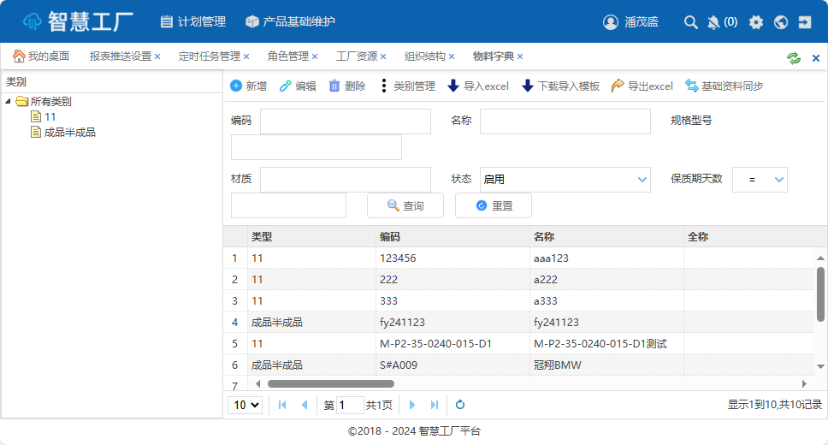Click the 查询 button
This screenshot has width=828, height=445.
pos(405,206)
